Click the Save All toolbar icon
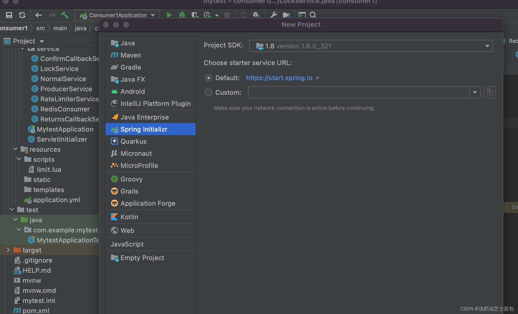 coord(9,15)
